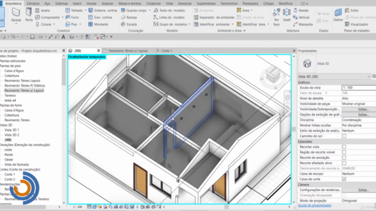This screenshot has width=376, height=211.
Task: Open Vista 3D 1 in project browser
Action: [12, 130]
